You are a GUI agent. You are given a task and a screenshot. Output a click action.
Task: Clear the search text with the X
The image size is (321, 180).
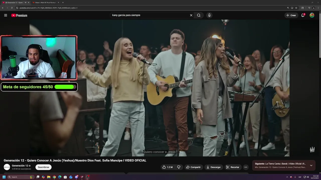point(191,15)
